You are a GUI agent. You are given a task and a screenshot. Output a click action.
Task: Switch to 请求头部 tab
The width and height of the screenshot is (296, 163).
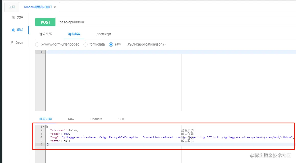[x=45, y=34]
